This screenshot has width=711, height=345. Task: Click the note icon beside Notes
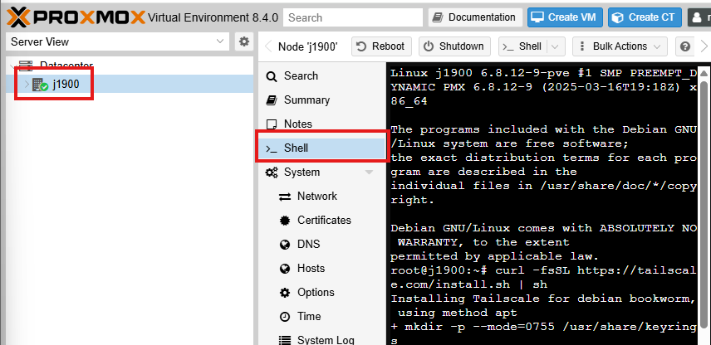click(x=271, y=124)
